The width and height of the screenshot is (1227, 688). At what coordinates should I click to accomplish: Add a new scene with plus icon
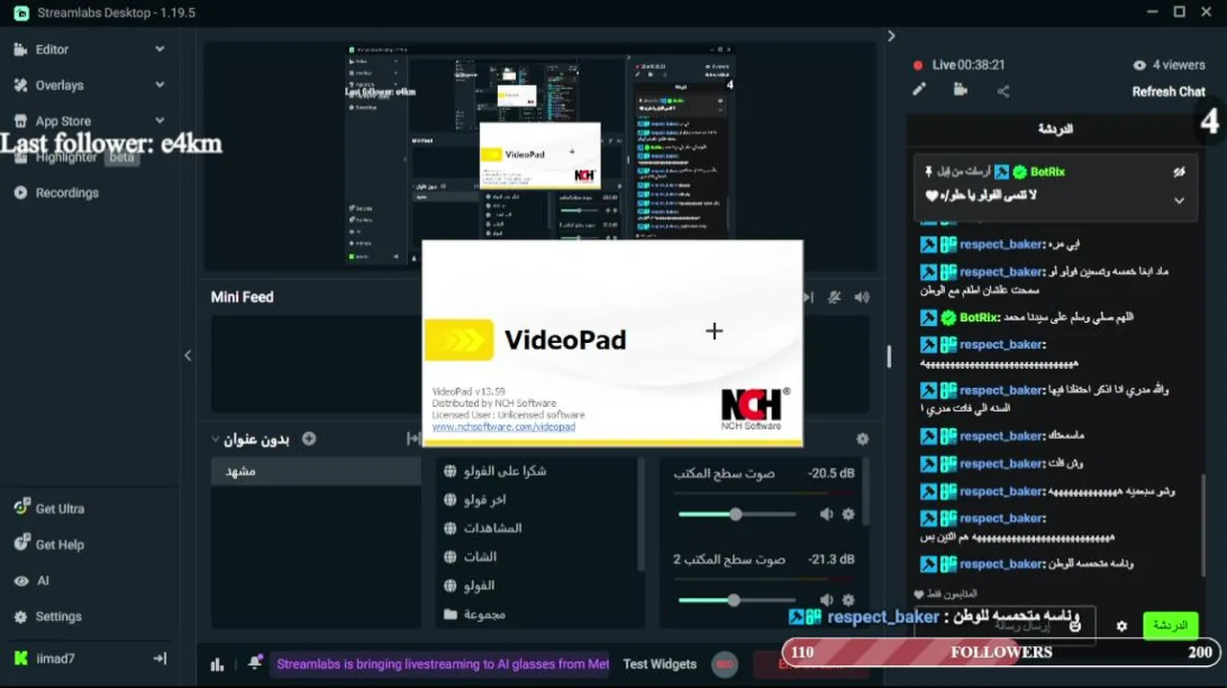pyautogui.click(x=309, y=439)
